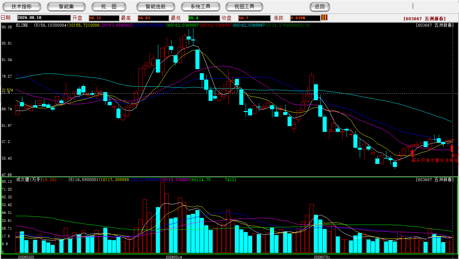Click the 视图 button
459x259 pixels.
point(109,6)
